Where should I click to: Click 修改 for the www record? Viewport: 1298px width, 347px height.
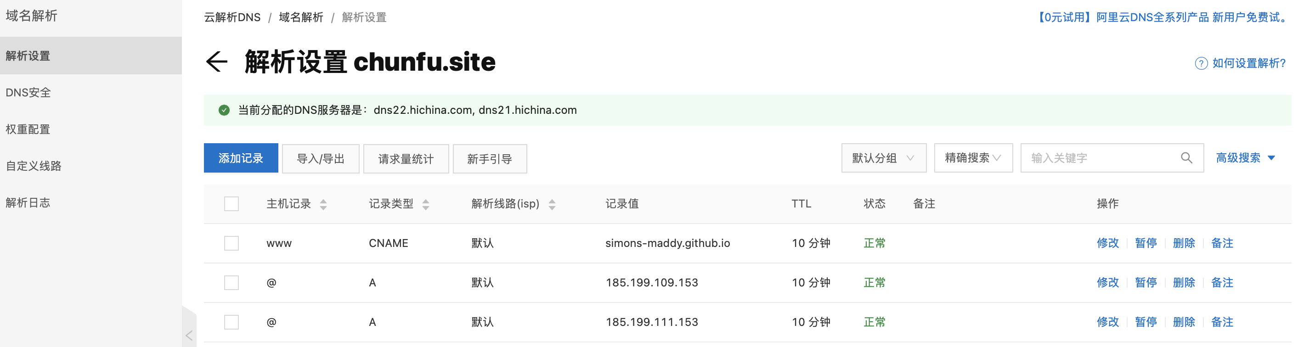pyautogui.click(x=1107, y=243)
